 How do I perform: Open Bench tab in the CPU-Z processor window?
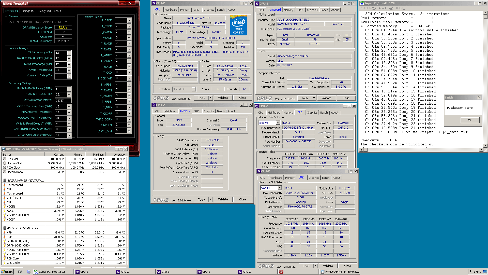click(x=221, y=10)
